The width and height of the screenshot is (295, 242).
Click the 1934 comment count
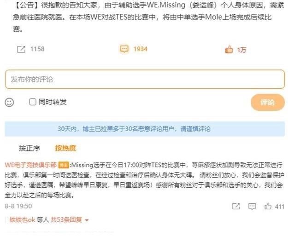(140, 49)
